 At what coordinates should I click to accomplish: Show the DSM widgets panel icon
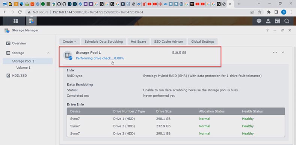click(278, 21)
